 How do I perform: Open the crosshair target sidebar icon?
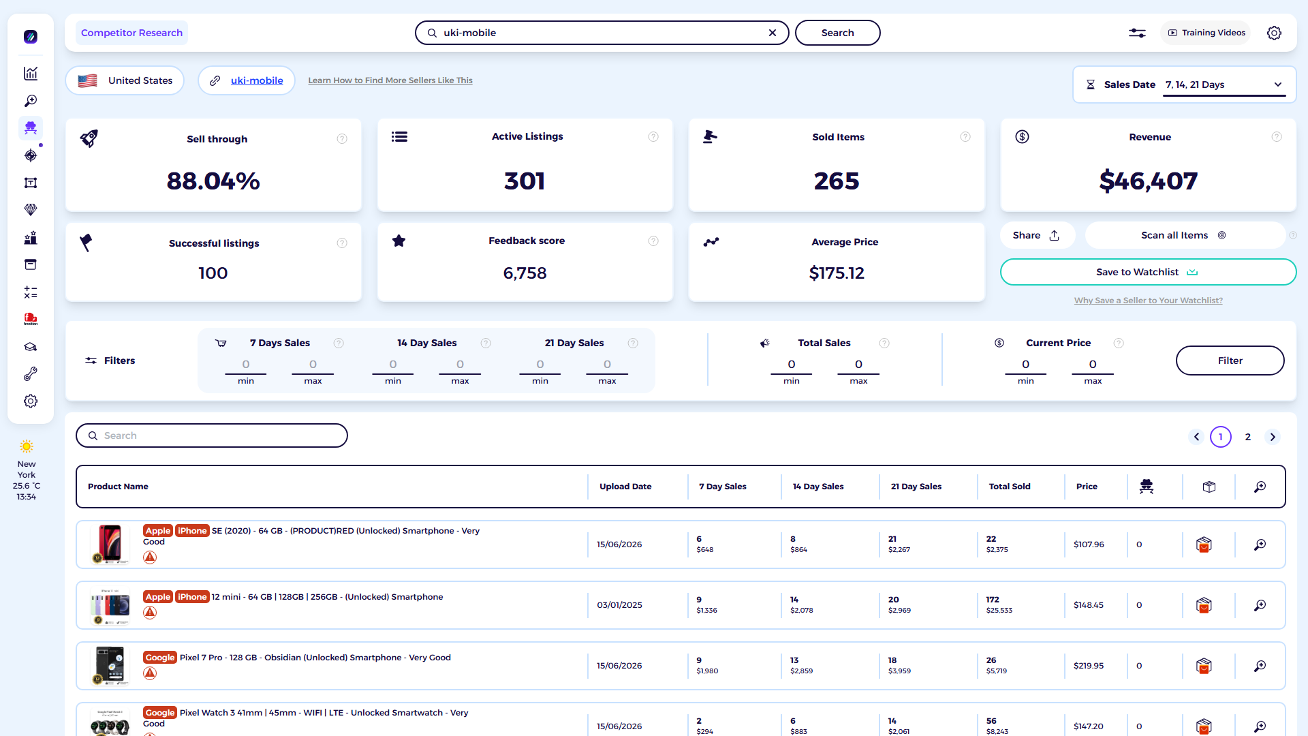(31, 155)
